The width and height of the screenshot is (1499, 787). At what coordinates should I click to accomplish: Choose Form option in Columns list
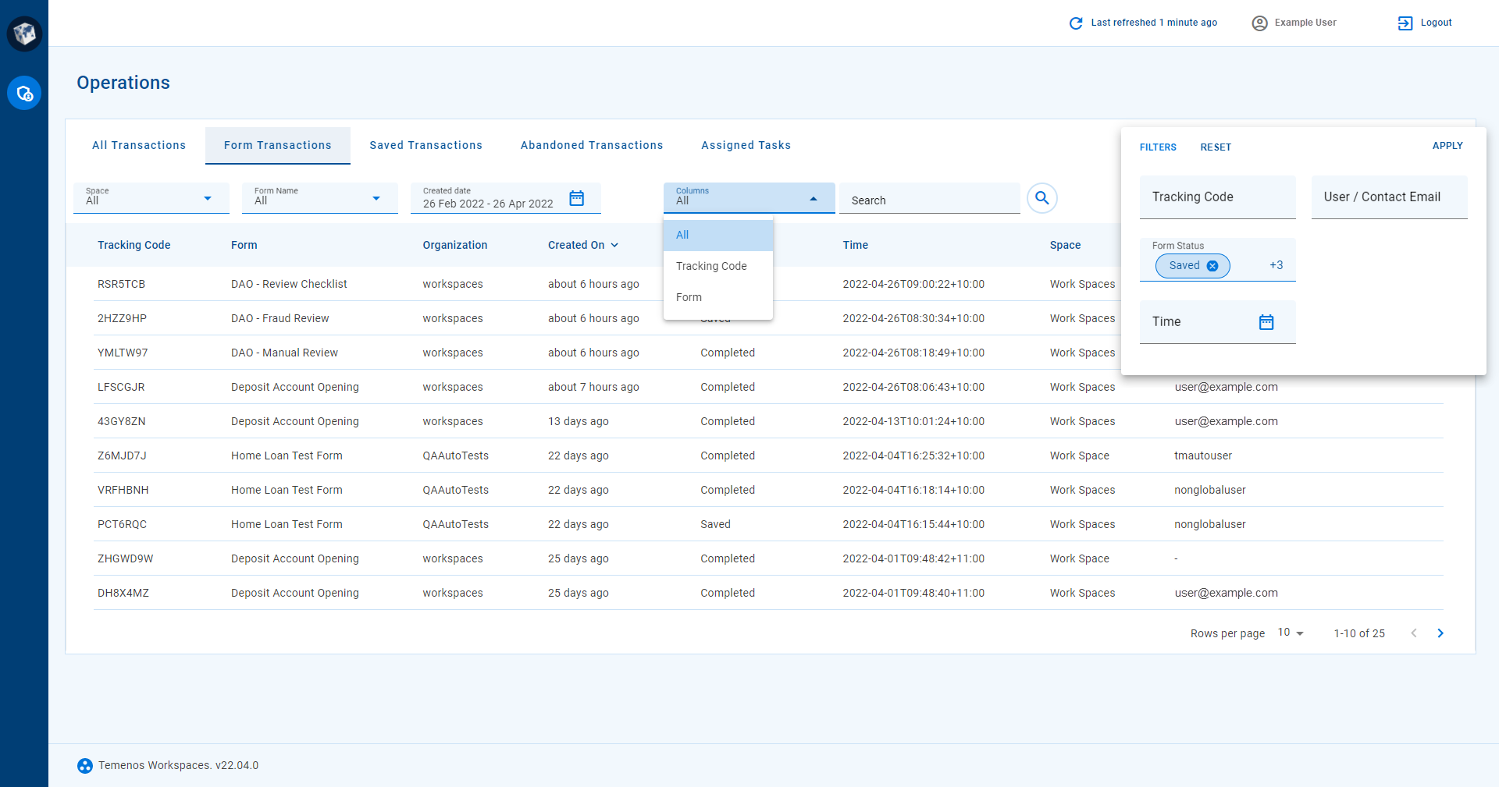[689, 297]
